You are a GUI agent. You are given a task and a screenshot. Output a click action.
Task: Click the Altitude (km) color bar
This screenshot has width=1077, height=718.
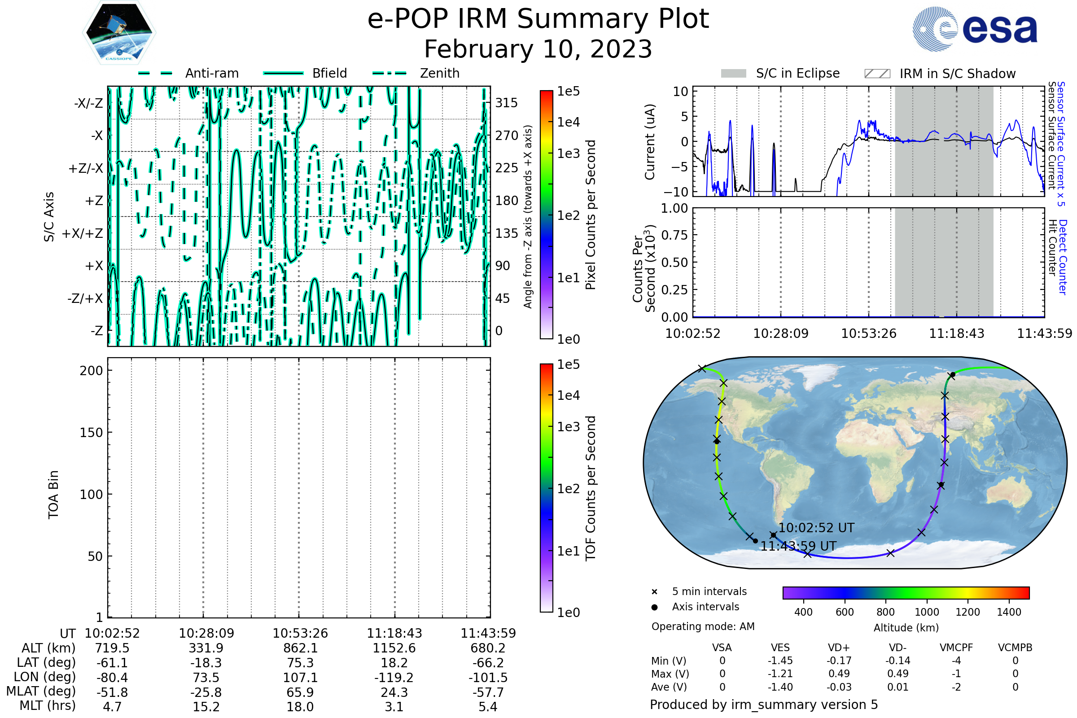(906, 592)
